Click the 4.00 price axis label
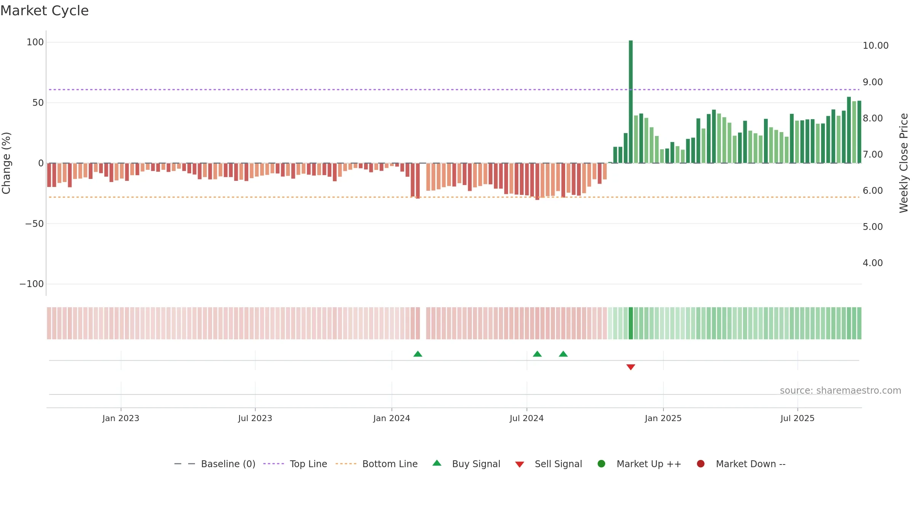This screenshot has width=914, height=514. (x=872, y=263)
